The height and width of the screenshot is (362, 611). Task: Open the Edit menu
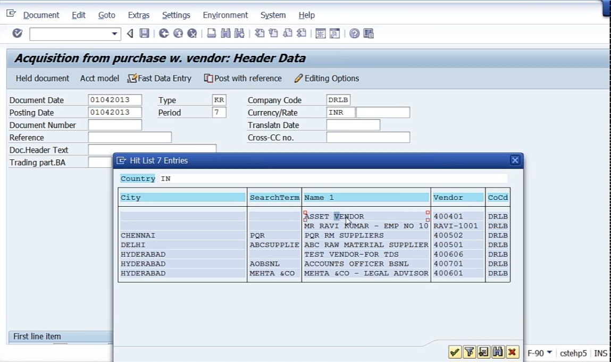click(79, 15)
